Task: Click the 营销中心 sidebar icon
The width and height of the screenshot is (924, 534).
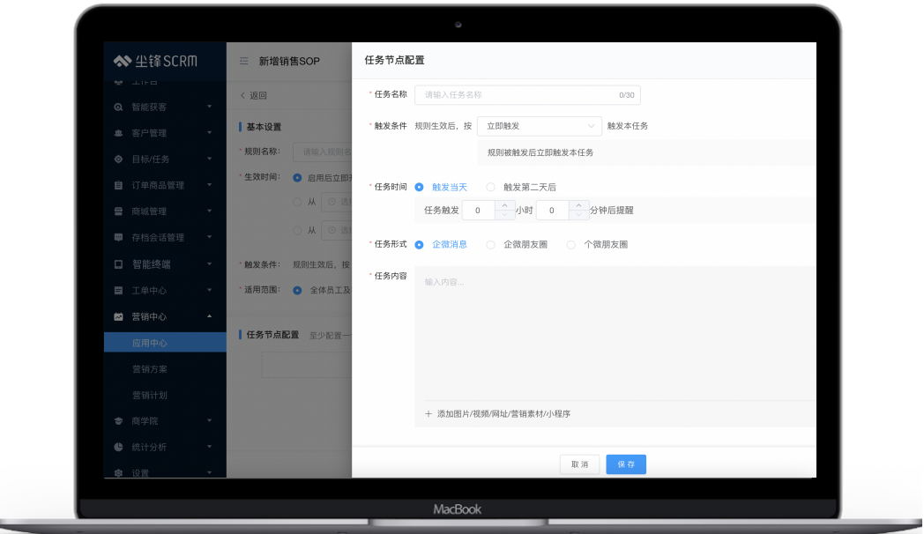Action: [118, 316]
